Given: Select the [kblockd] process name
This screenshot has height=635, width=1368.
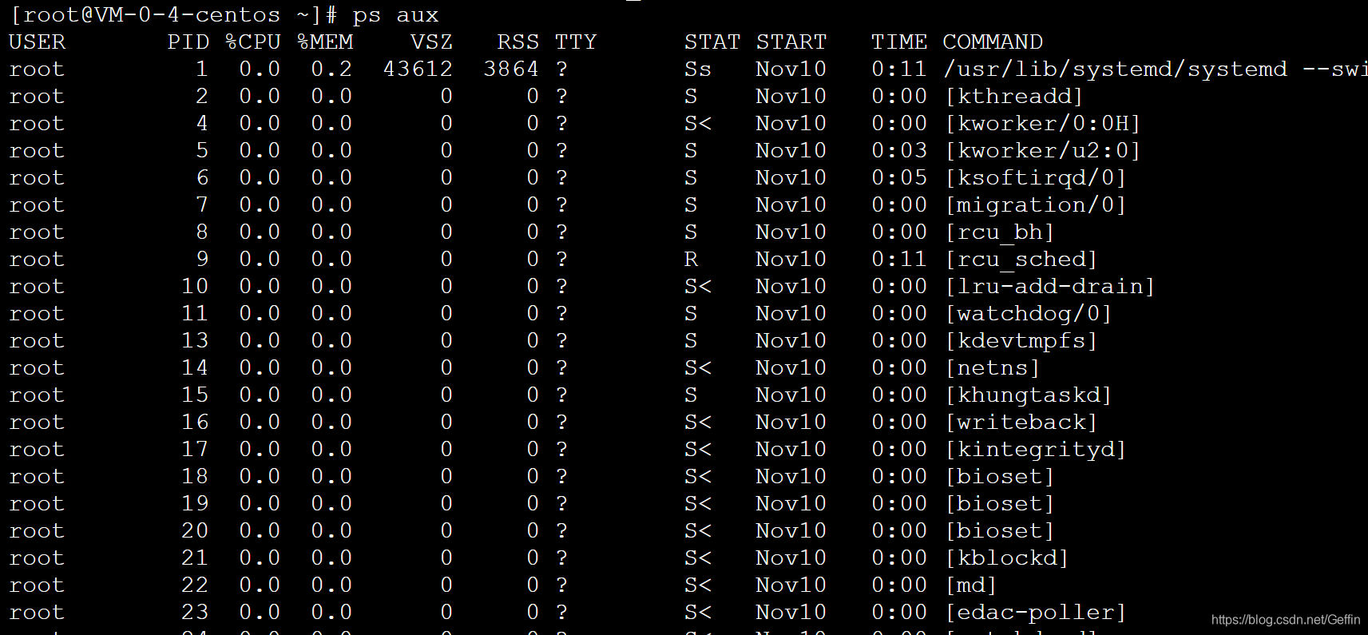Looking at the screenshot, I should pyautogui.click(x=1007, y=558).
